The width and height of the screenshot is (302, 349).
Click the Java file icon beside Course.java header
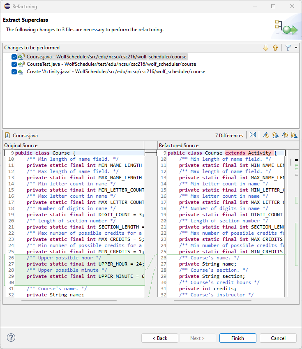[7, 135]
